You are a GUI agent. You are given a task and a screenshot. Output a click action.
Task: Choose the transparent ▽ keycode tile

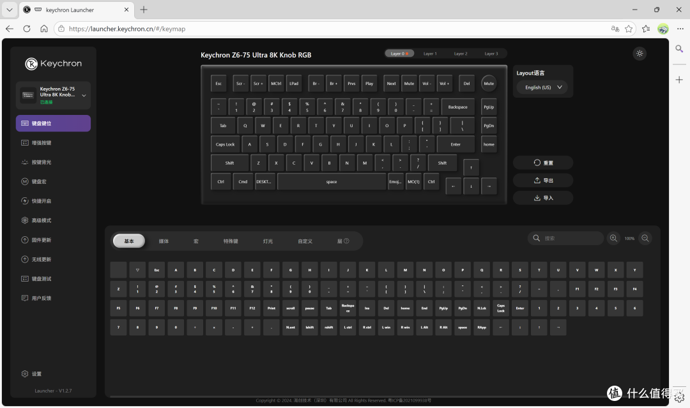[137, 270]
